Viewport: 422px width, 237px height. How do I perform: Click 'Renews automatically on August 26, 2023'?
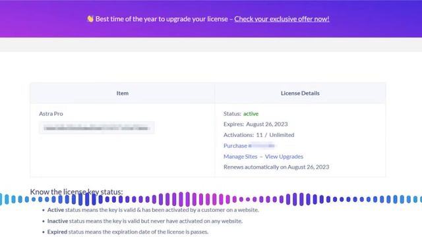coord(276,167)
